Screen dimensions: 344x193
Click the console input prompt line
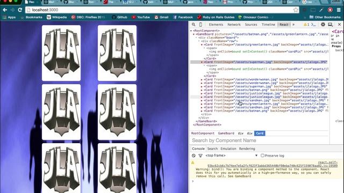[267, 181]
